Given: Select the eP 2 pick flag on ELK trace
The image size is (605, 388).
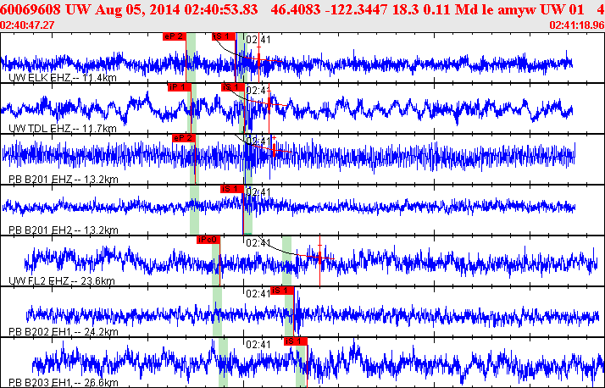Looking at the screenshot, I should tap(175, 36).
